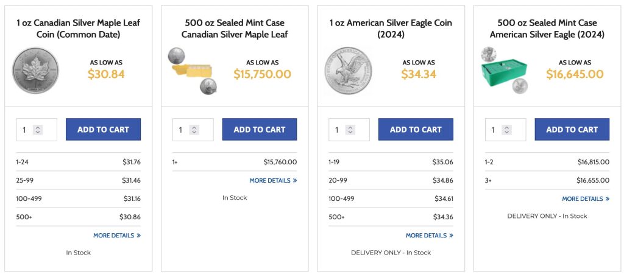
Task: Add 1 oz American Silver Eagle to cart
Action: (416, 130)
